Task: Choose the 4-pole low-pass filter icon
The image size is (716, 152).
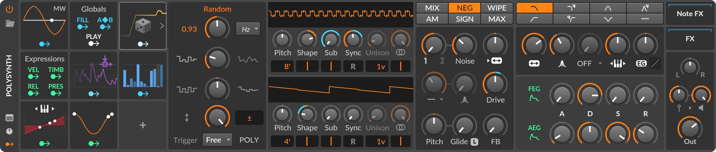Action: (571, 8)
